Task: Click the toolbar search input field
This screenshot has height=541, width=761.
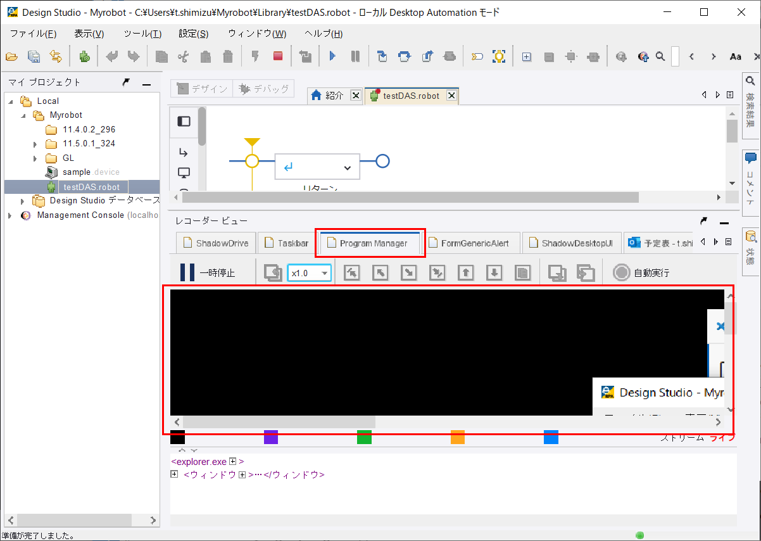Action: pyautogui.click(x=675, y=56)
